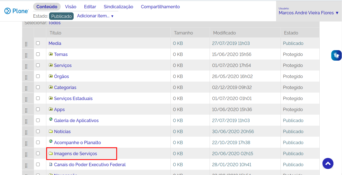The image size is (342, 175).
Task: Click the page icon beside Canais do Poder Executivo Federal
Action: 51,164
